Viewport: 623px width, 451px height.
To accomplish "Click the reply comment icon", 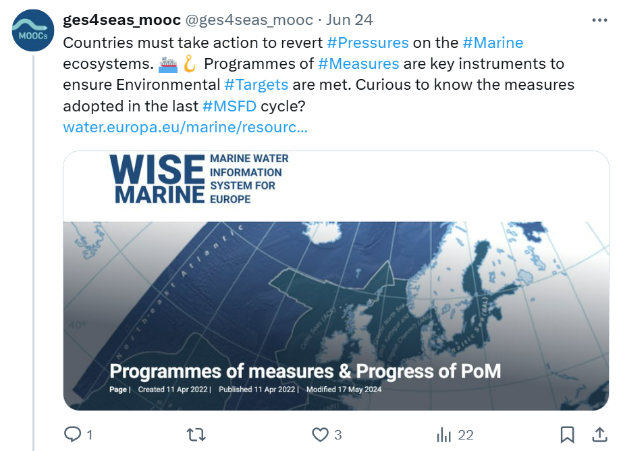I will (x=73, y=434).
